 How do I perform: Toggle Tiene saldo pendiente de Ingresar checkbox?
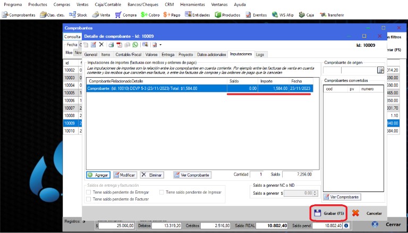pos(161,193)
